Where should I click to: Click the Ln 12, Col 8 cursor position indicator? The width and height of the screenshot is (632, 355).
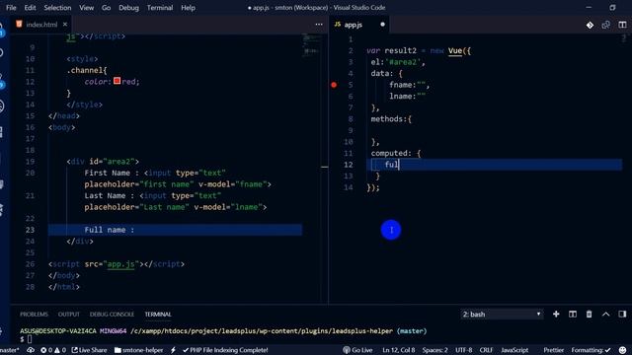tap(398, 350)
